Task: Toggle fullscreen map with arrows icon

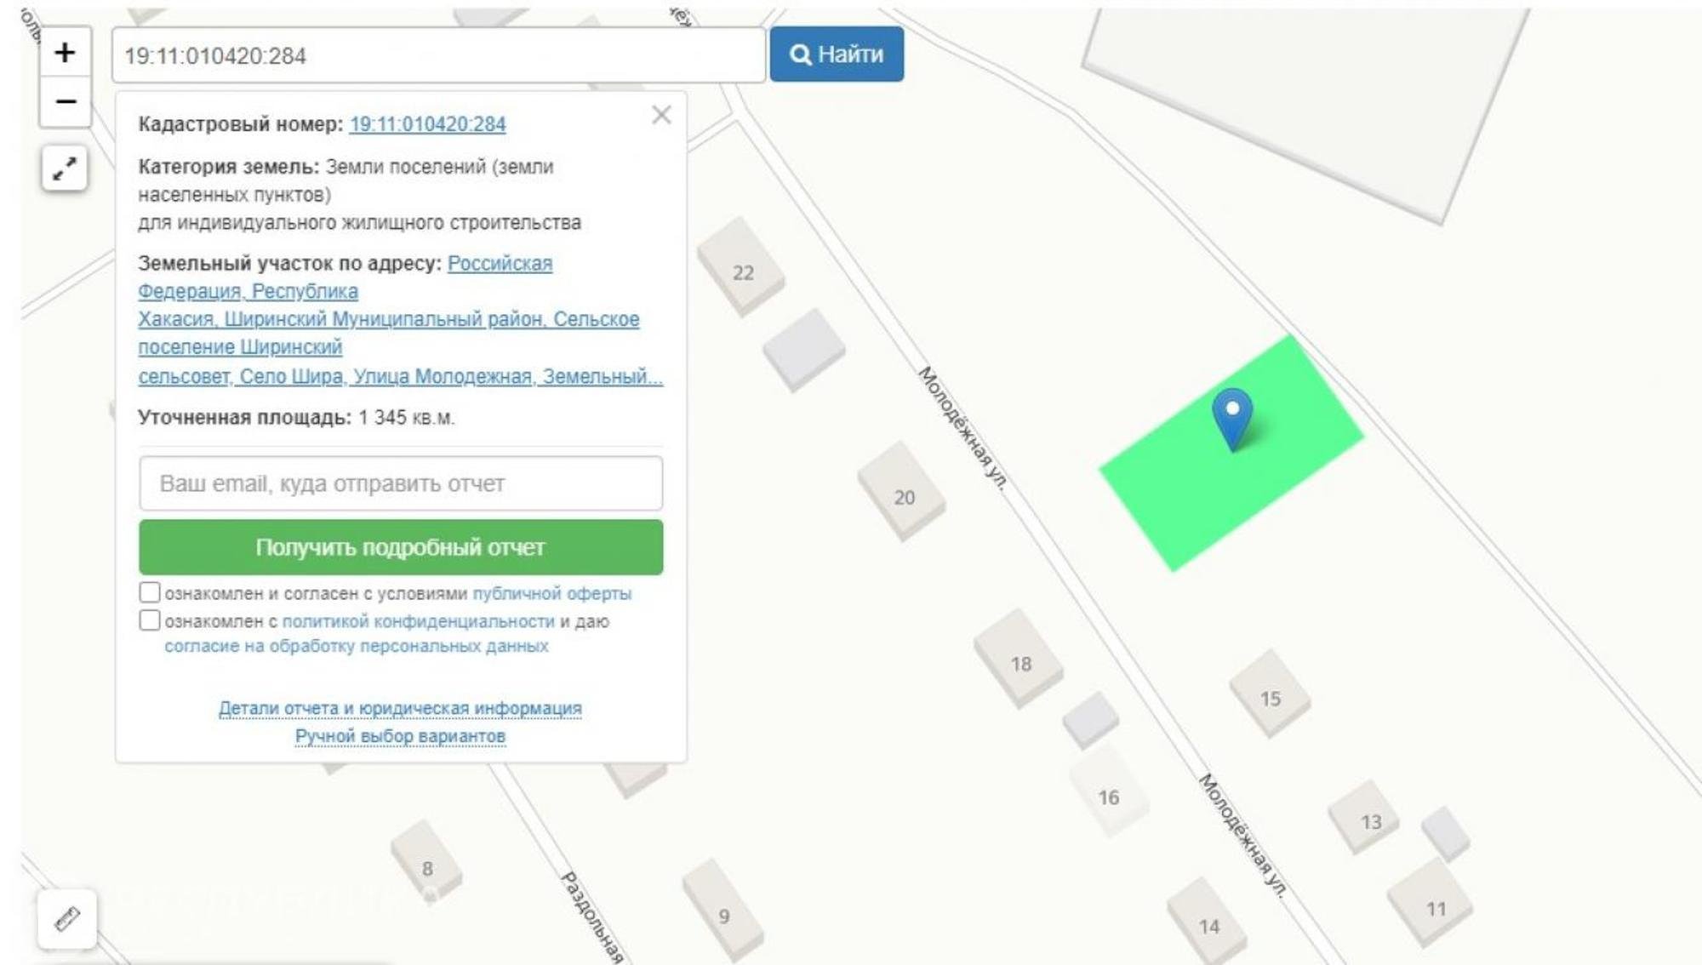Action: (x=65, y=168)
